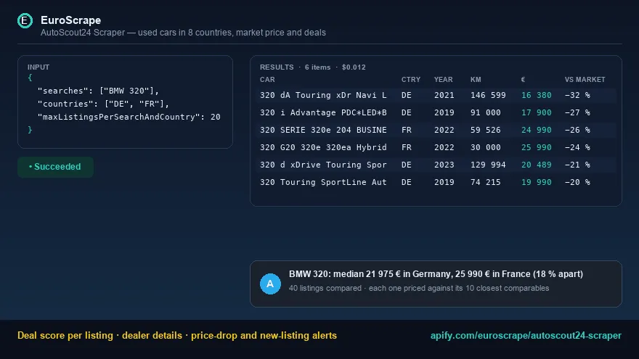Click the price 20 489
639x359 pixels.
[x=537, y=165]
